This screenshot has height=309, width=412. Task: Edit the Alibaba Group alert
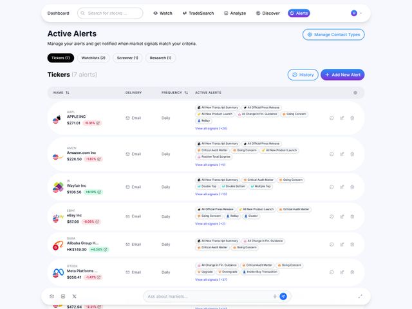(342, 245)
